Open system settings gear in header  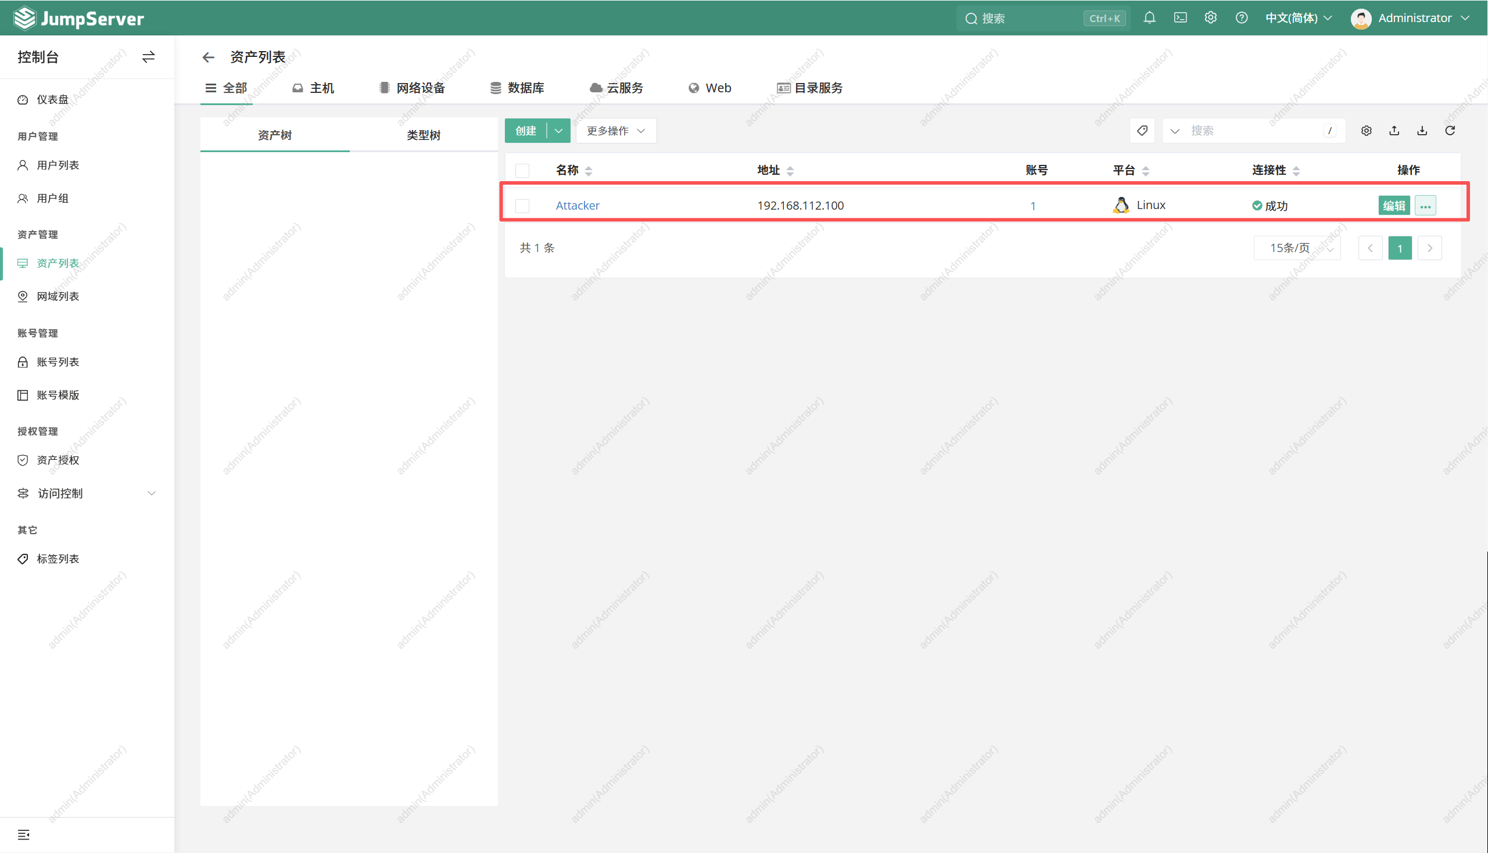(x=1211, y=18)
